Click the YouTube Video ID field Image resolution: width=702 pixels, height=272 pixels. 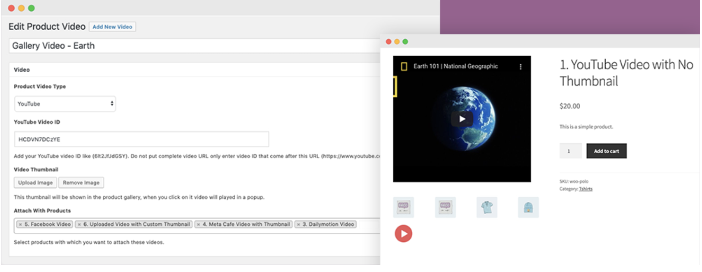pyautogui.click(x=141, y=139)
